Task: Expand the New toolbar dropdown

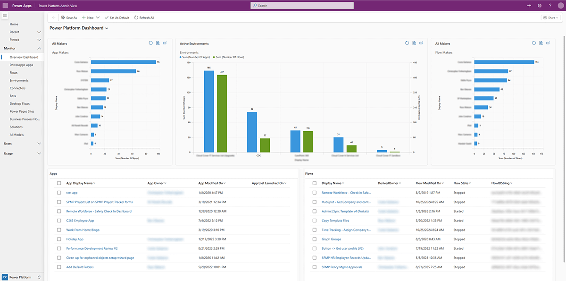Action: coord(97,17)
